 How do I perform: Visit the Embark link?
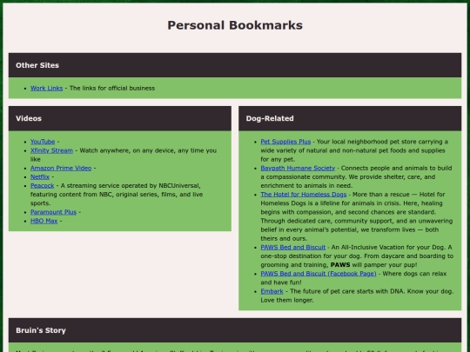tap(272, 291)
